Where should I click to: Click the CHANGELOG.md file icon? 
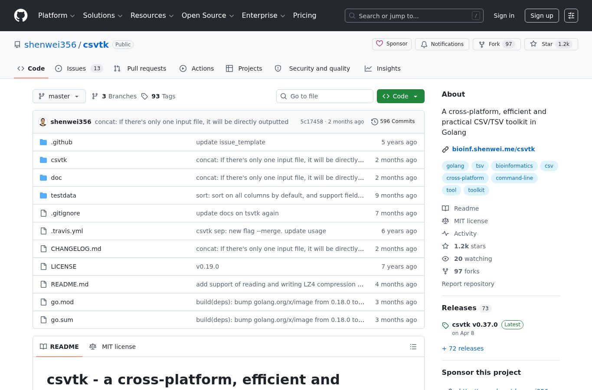click(43, 249)
